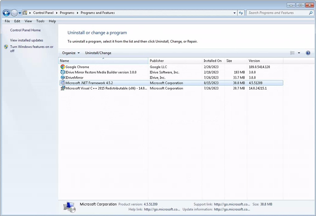Viewport: 316px width, 216px height.
Task: Change your view using the view icon
Action: (292, 53)
